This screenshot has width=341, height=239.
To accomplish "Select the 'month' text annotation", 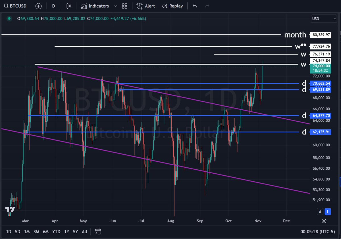I will 295,35.
